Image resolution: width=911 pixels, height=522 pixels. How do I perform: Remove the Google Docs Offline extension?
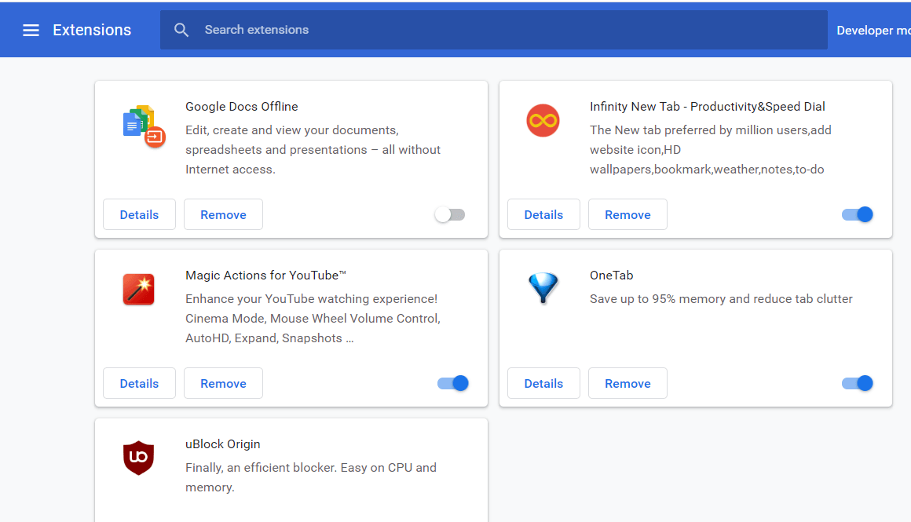(223, 215)
